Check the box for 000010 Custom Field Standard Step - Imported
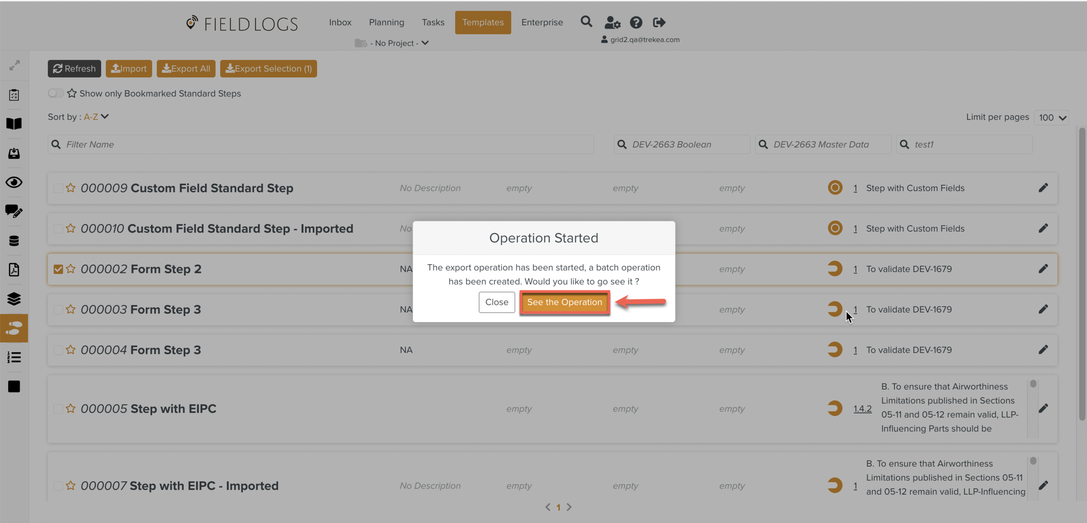Viewport: 1087px width, 523px height. (58, 229)
